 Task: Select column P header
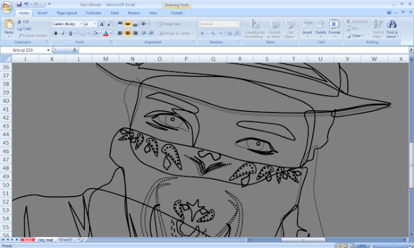[186, 59]
